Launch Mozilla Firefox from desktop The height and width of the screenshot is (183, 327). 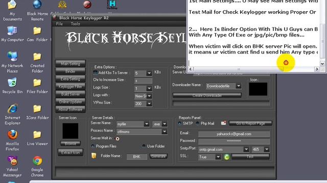pos(12,140)
